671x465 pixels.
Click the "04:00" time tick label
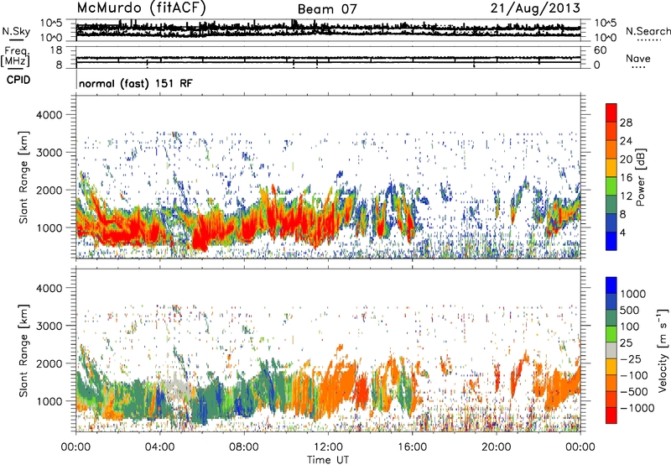pyautogui.click(x=159, y=447)
